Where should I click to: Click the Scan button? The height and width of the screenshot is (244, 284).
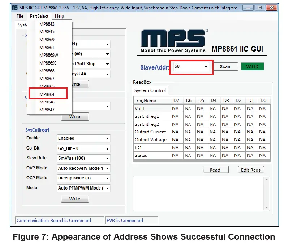(225, 67)
